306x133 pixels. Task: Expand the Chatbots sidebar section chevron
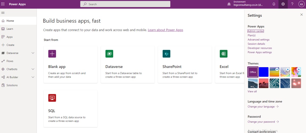click(x=33, y=69)
